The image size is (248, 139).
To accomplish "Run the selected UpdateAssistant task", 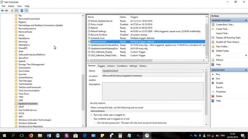I will pos(218,74).
